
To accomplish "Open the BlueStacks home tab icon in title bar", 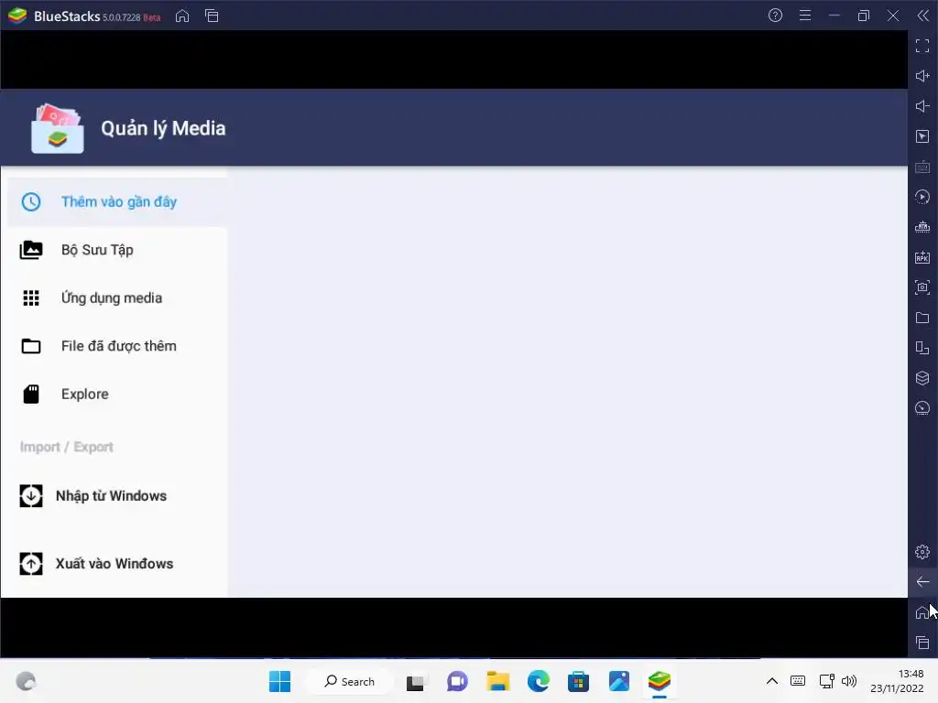I will click(x=182, y=16).
